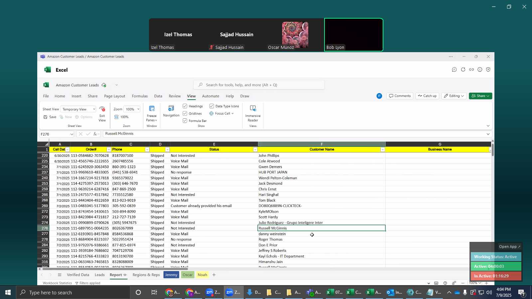Select column G header
This screenshot has height=299, width=532.
(x=440, y=144)
